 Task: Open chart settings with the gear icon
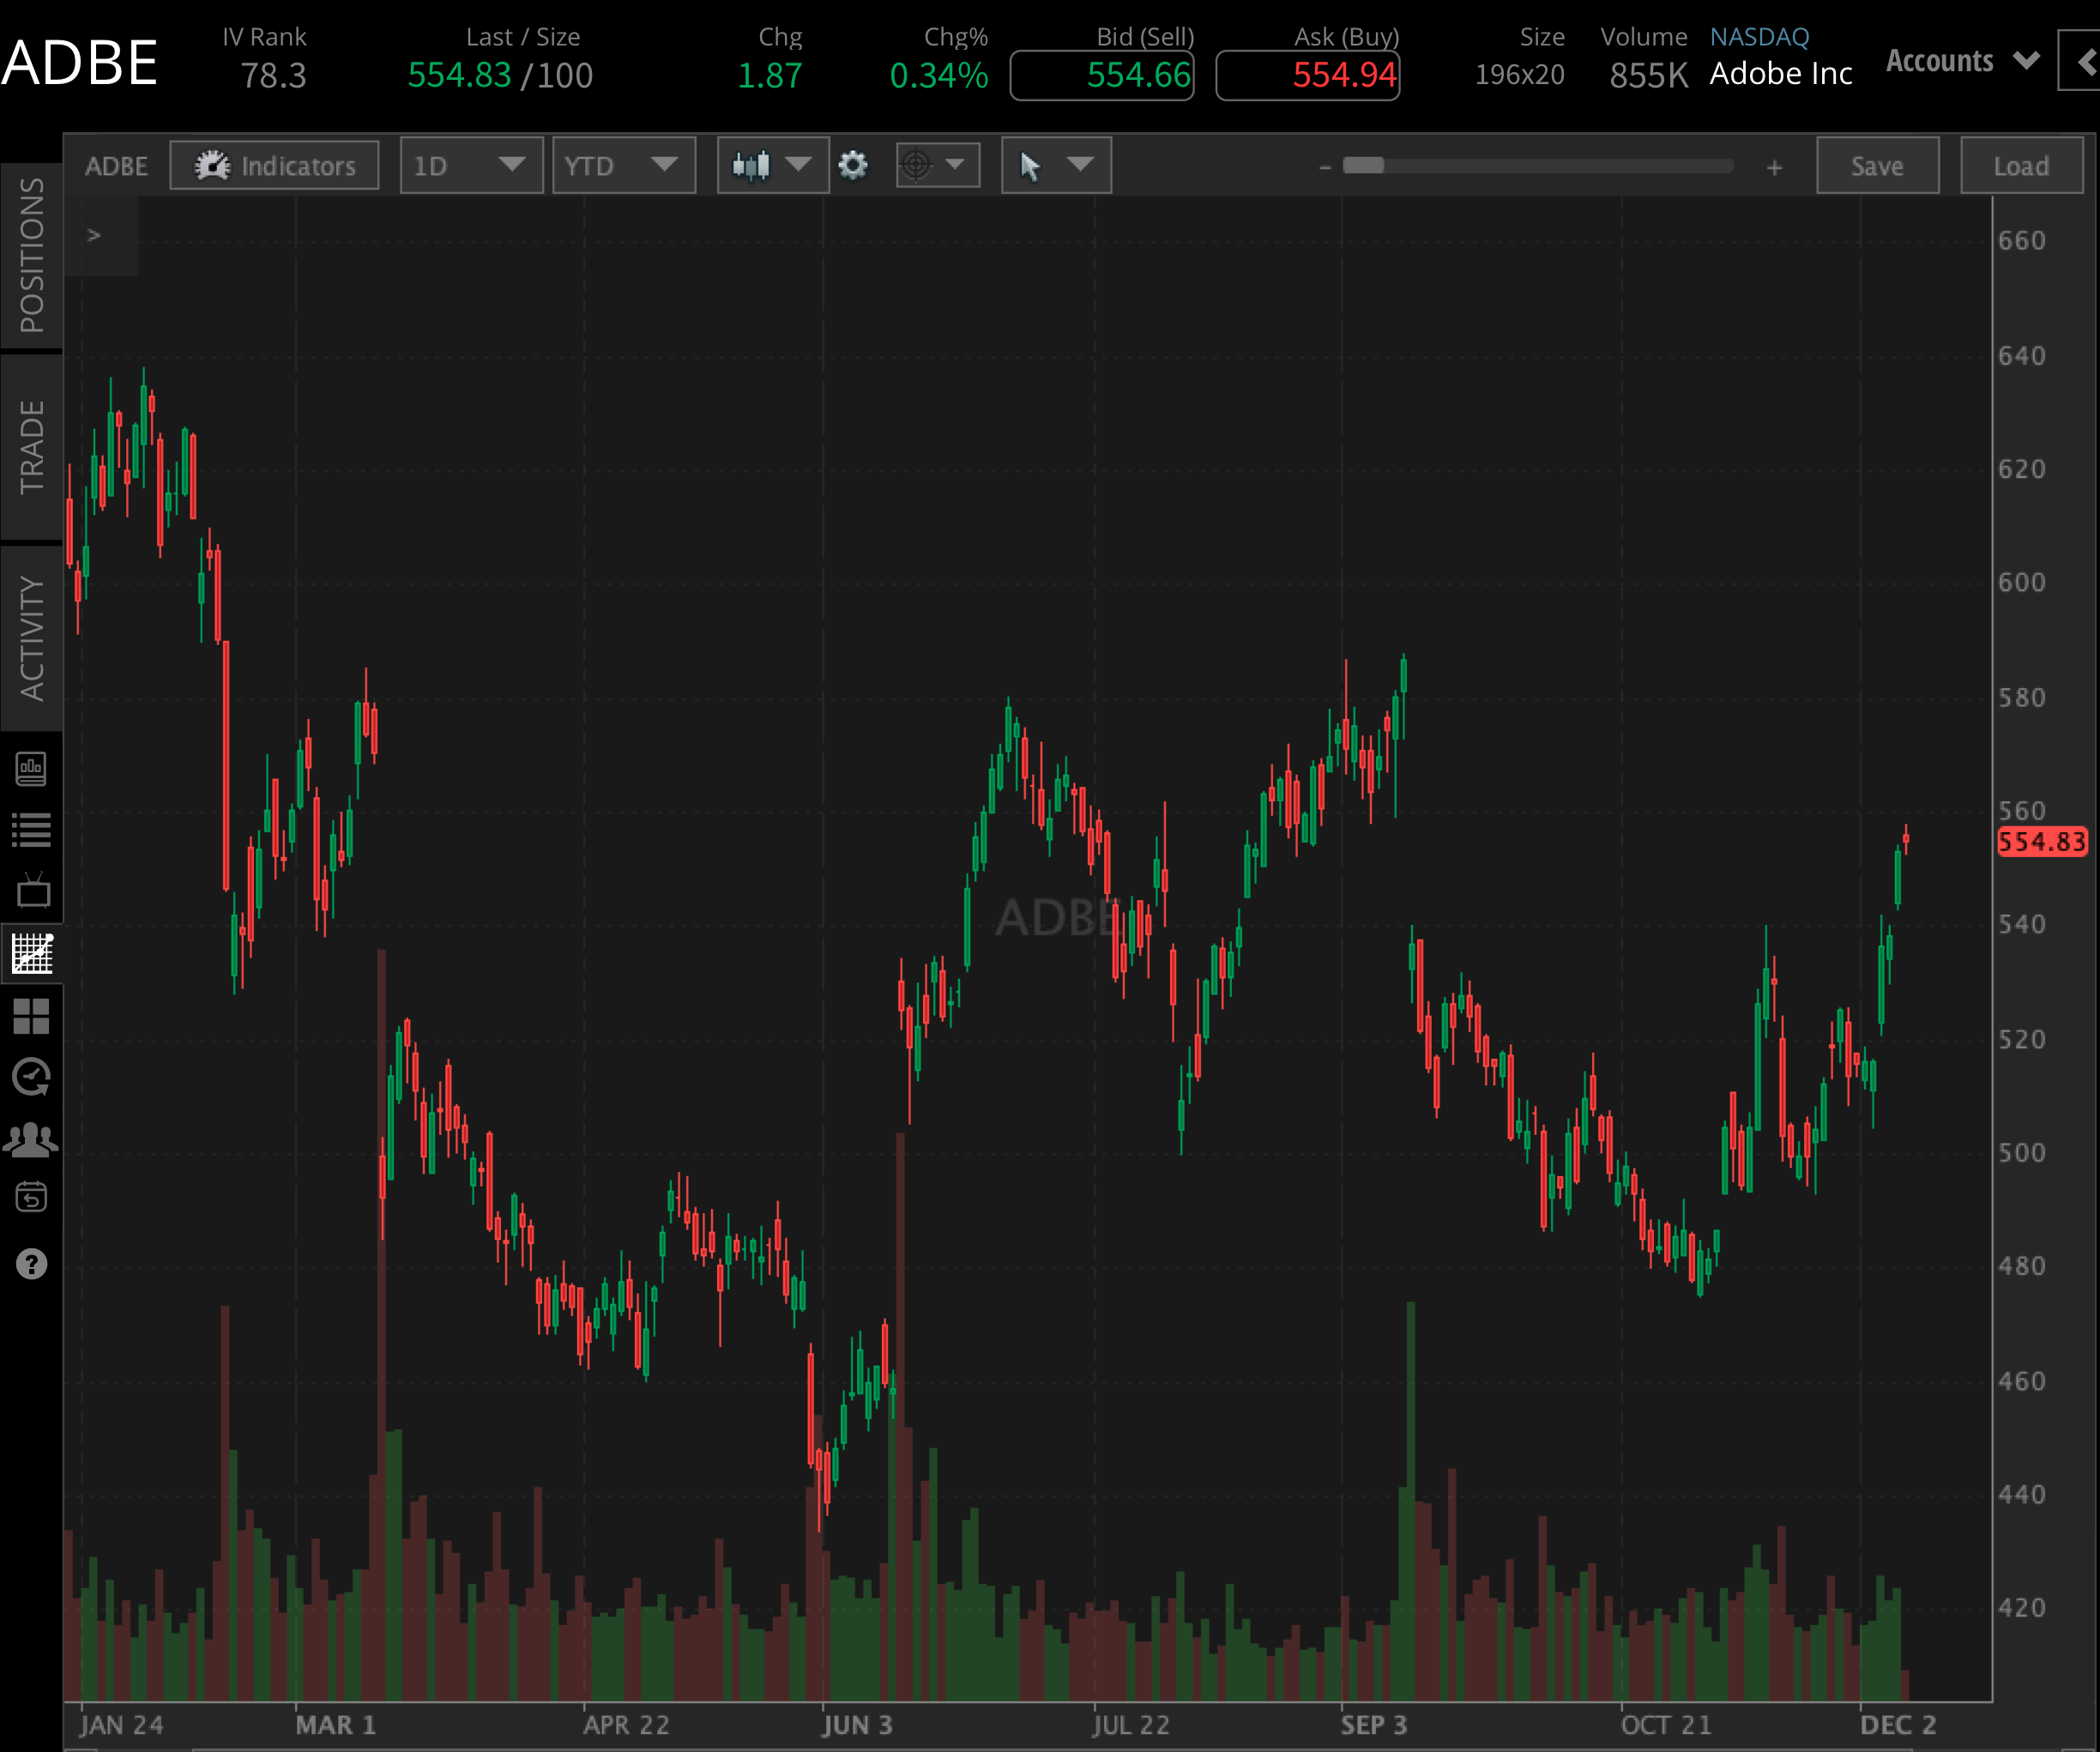coord(853,165)
